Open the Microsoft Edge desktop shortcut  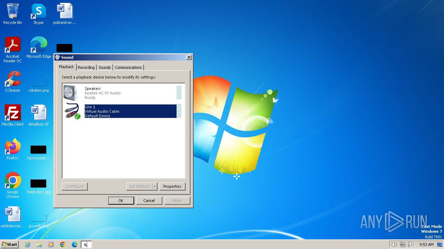[39, 48]
